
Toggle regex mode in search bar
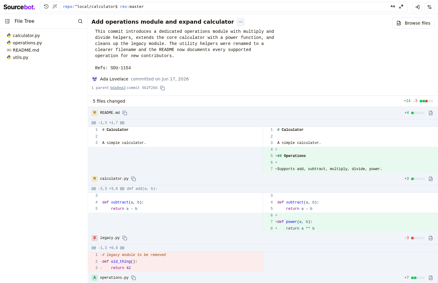(x=401, y=6)
